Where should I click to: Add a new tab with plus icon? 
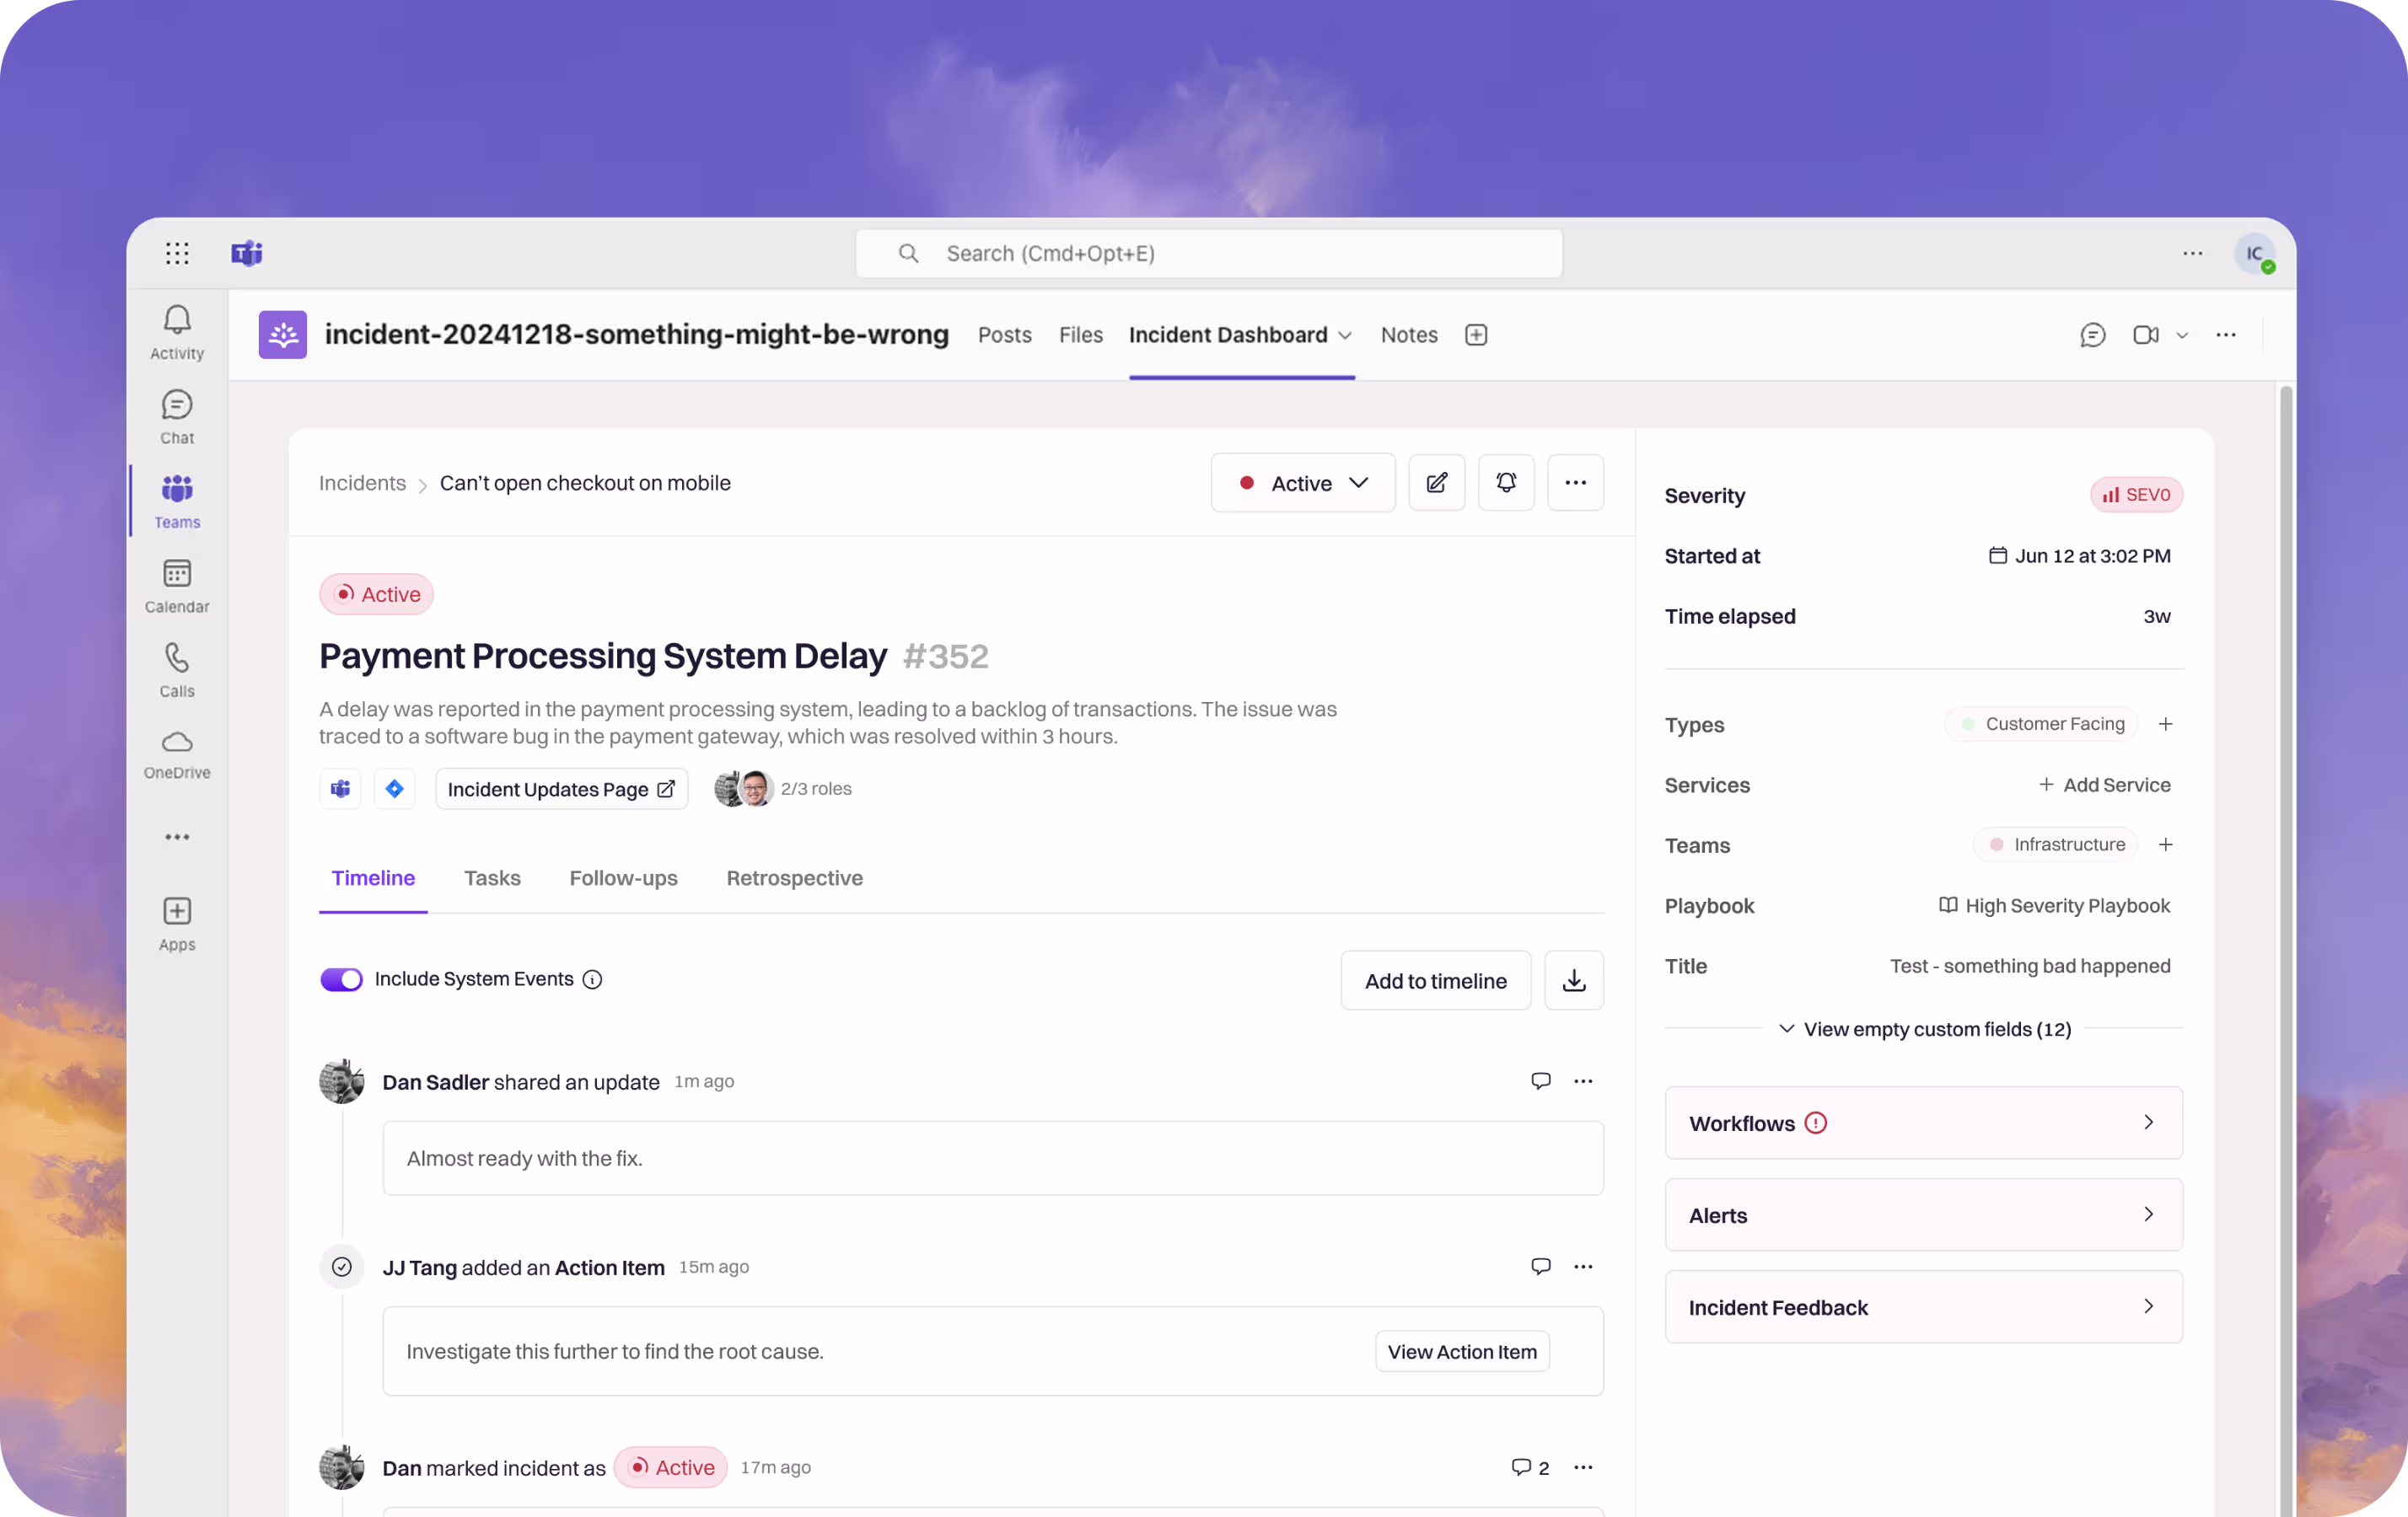pyautogui.click(x=1476, y=335)
